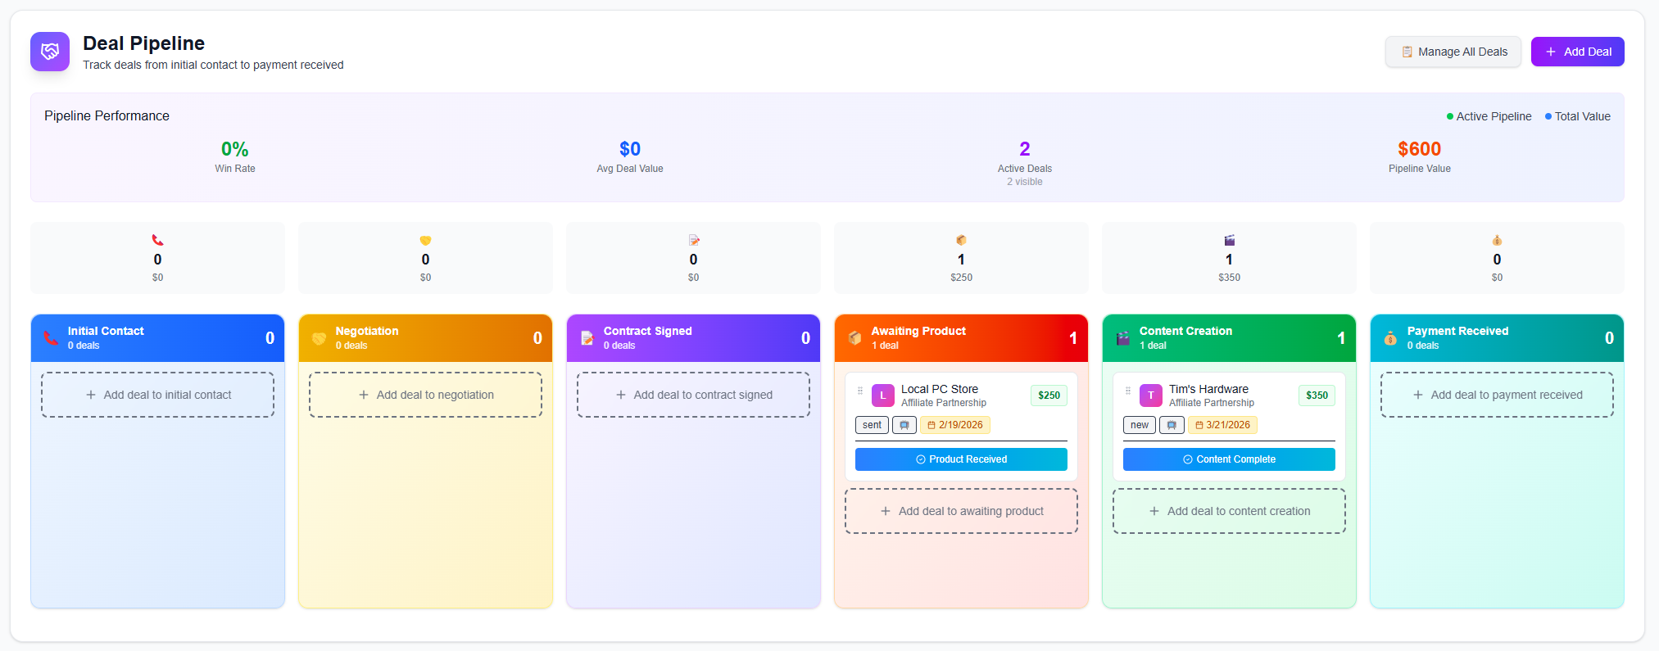
Task: Click the $350 value badge on Tim's Hardware
Action: pos(1317,396)
